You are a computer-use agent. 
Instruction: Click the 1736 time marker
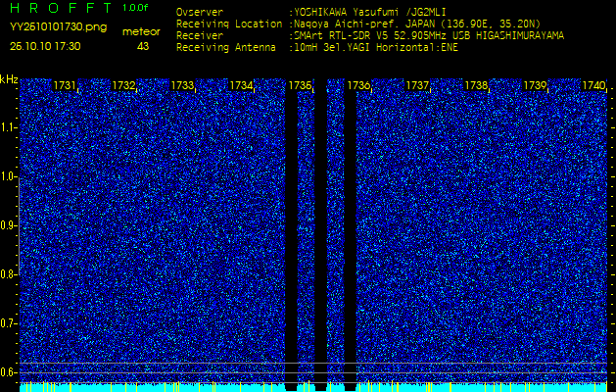[x=358, y=85]
